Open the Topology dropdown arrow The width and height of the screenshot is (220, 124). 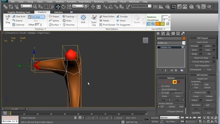click(76, 17)
